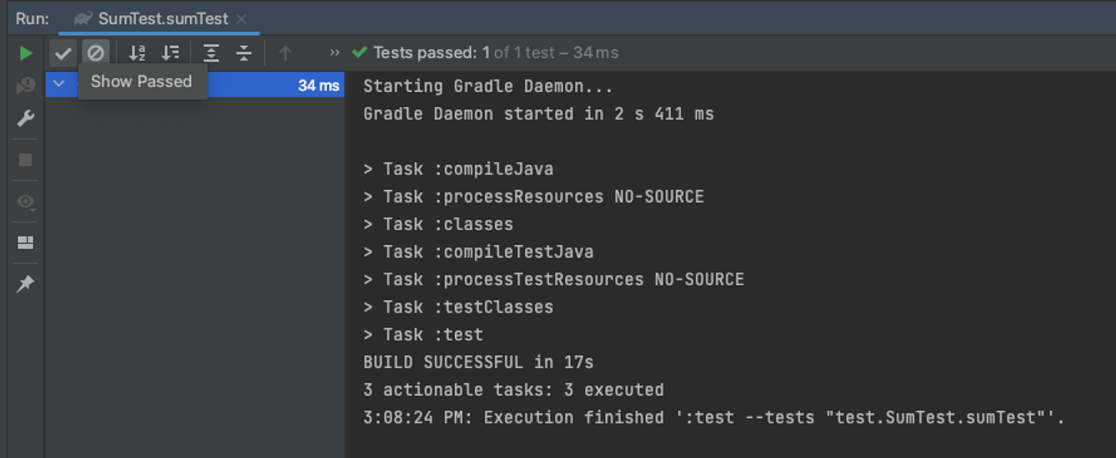The image size is (1116, 458).
Task: Collapse the selected test result row chevron
Action: [x=58, y=83]
